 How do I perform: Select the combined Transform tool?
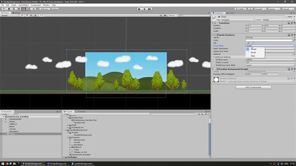[29, 9]
